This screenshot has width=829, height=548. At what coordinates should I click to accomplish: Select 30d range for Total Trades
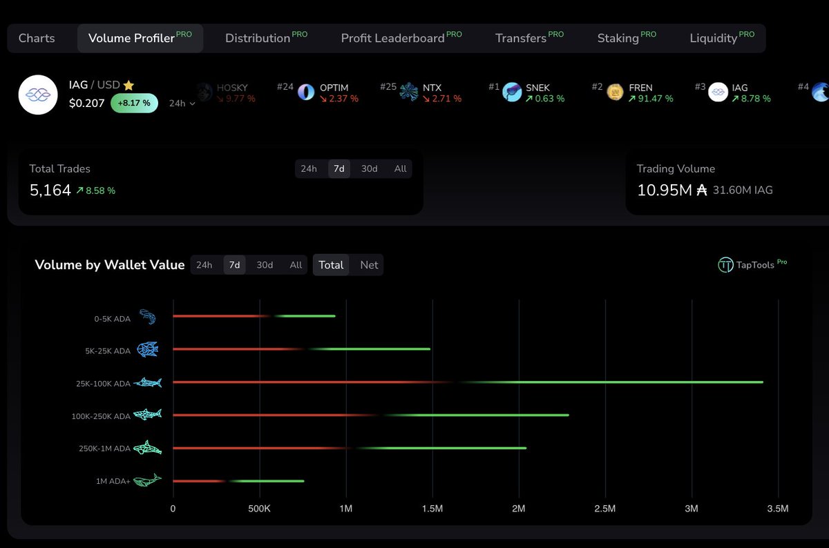point(369,168)
